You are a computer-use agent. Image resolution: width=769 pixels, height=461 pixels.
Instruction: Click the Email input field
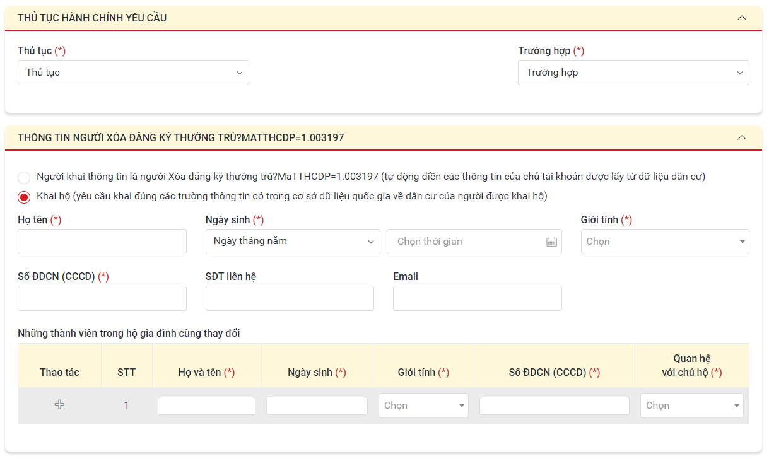click(x=477, y=298)
